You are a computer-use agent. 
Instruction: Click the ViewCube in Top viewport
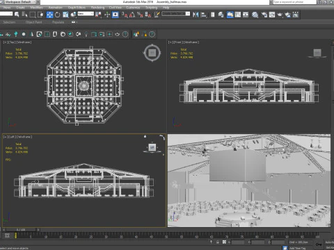(x=152, y=53)
